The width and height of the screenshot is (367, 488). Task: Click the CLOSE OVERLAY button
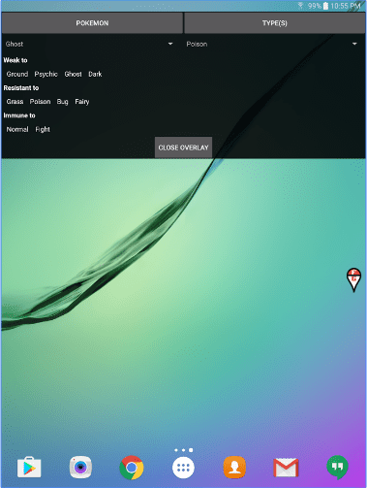[183, 147]
